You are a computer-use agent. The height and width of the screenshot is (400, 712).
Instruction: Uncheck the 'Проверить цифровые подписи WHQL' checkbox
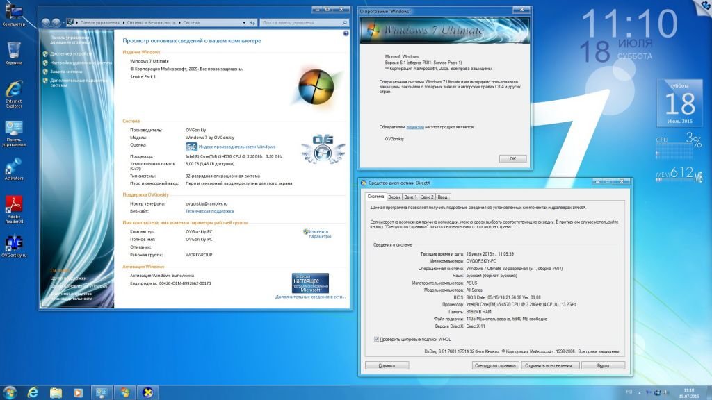tap(377, 339)
